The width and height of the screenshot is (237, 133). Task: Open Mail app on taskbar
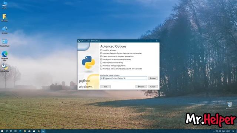(x=34, y=131)
